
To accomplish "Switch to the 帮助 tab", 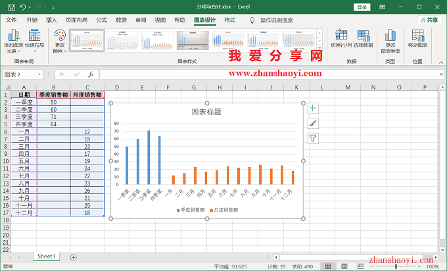I will pyautogui.click(x=179, y=20).
